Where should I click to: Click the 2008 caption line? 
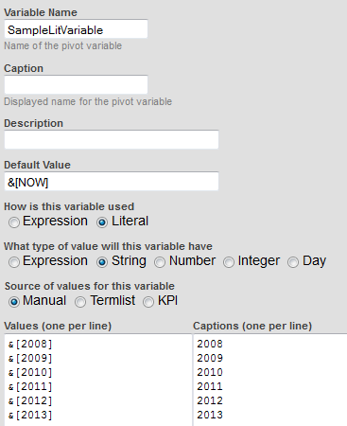pos(210,344)
